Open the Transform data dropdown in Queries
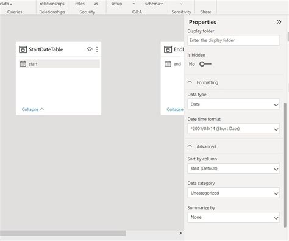 tap(6, 4)
